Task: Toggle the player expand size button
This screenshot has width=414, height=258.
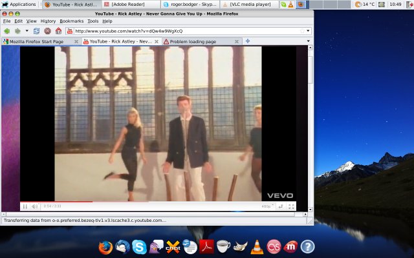Action: tap(281, 206)
